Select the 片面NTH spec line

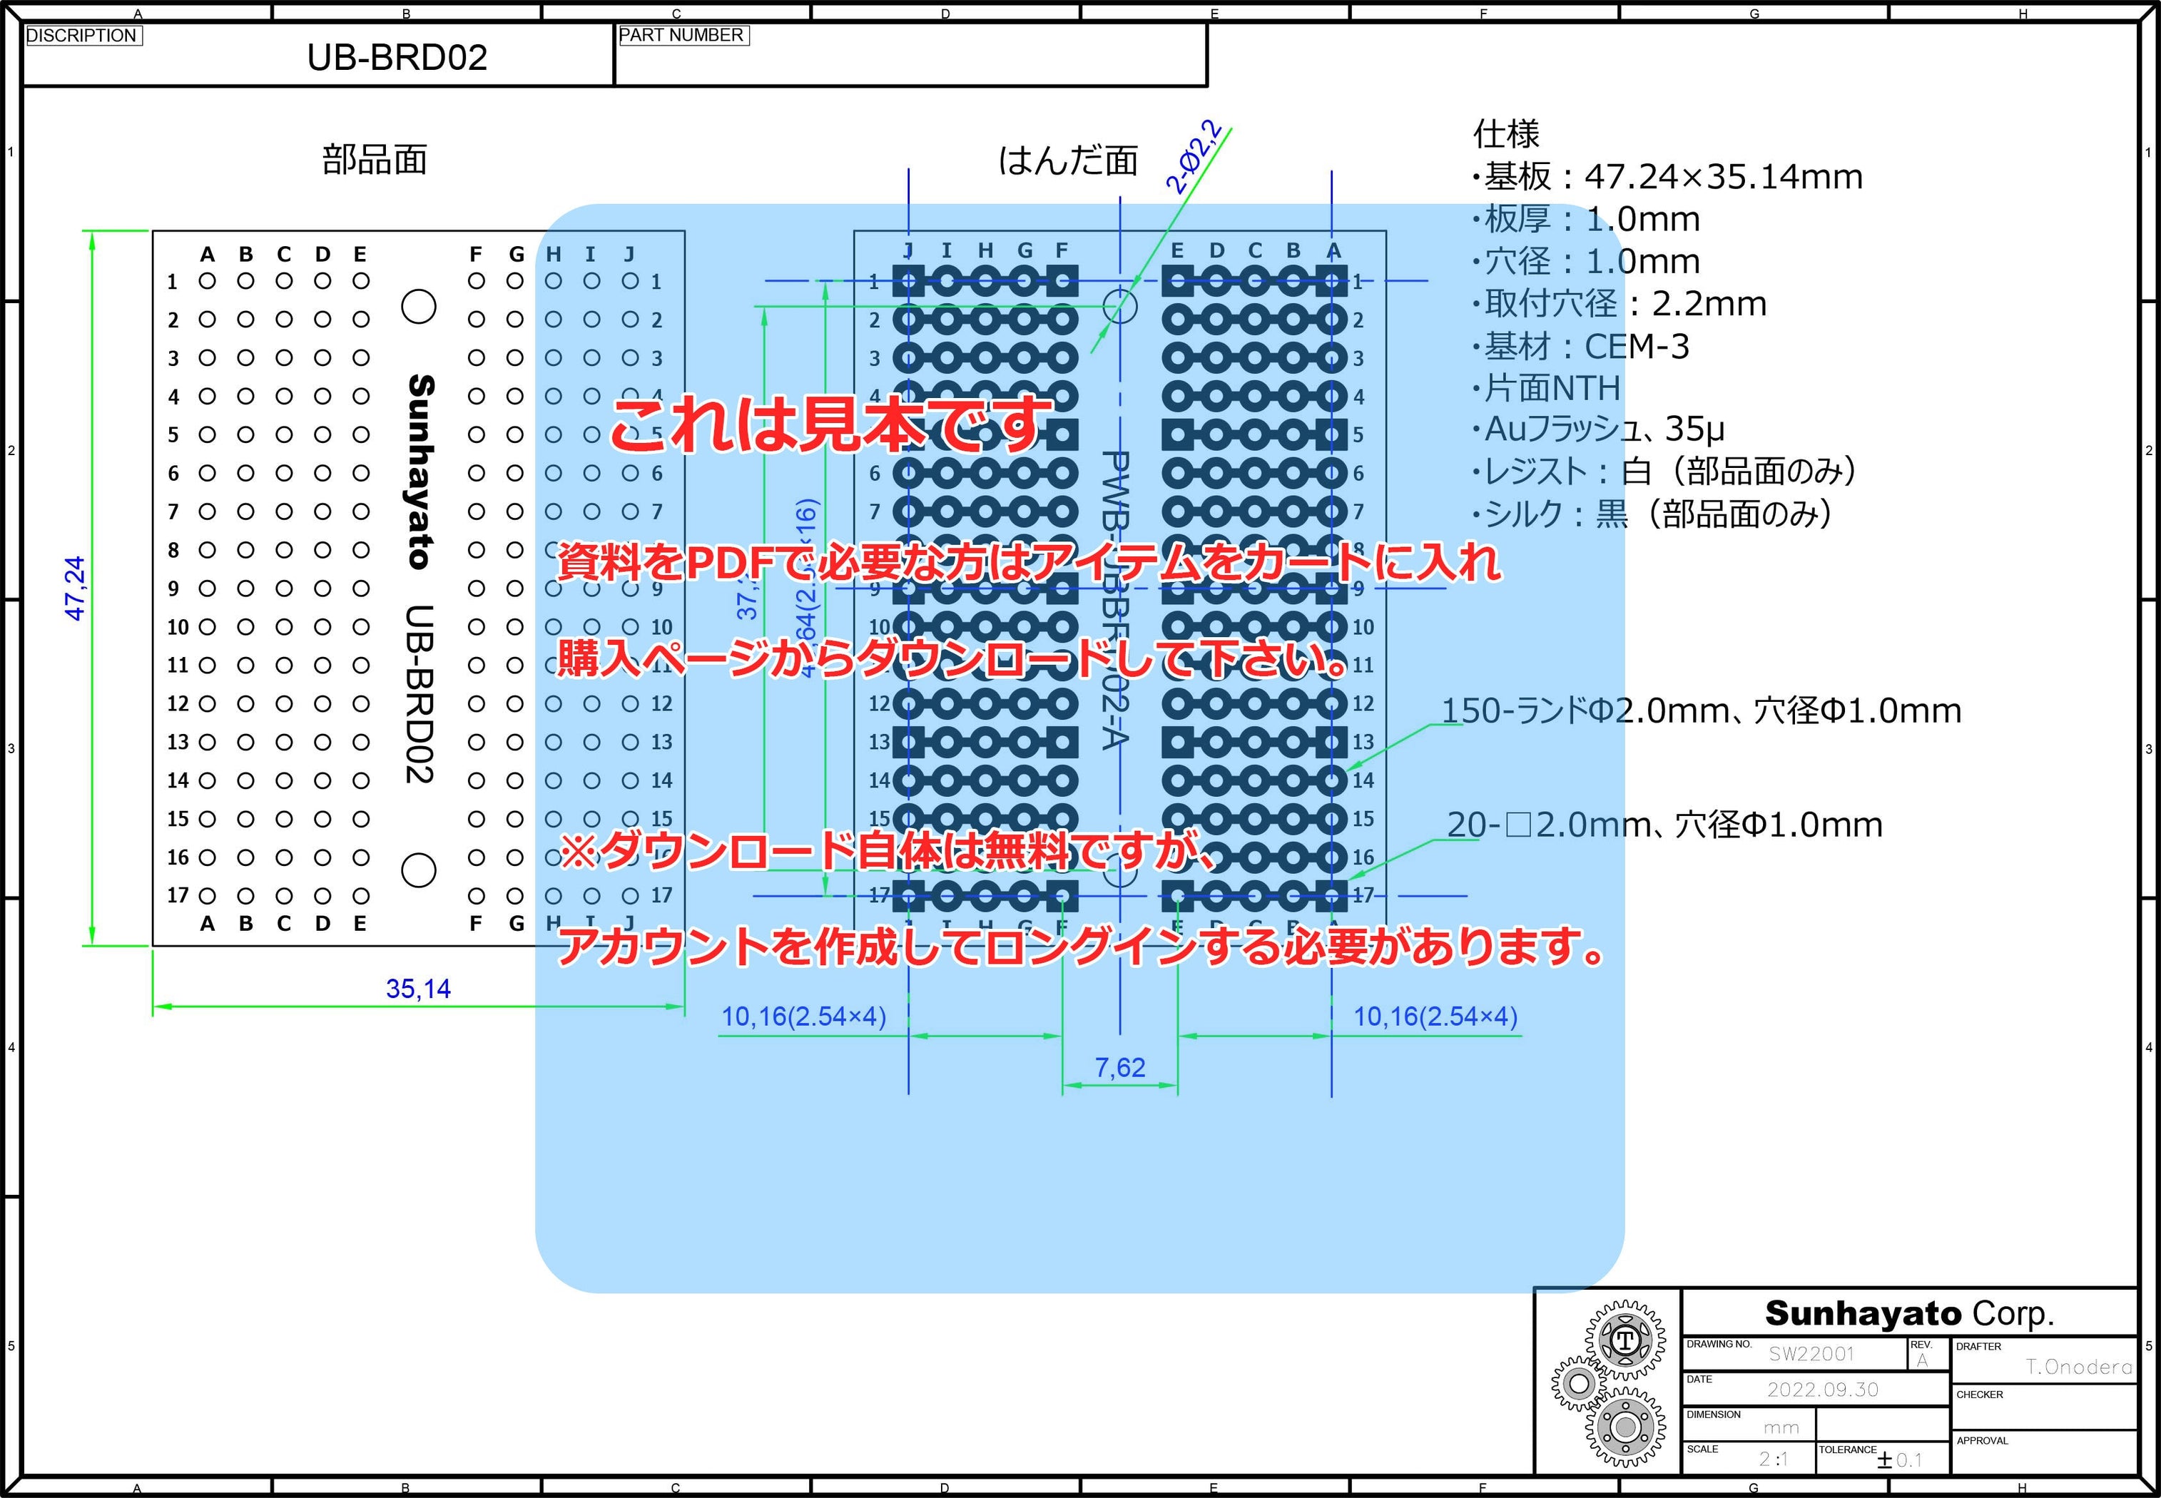coord(1546,387)
